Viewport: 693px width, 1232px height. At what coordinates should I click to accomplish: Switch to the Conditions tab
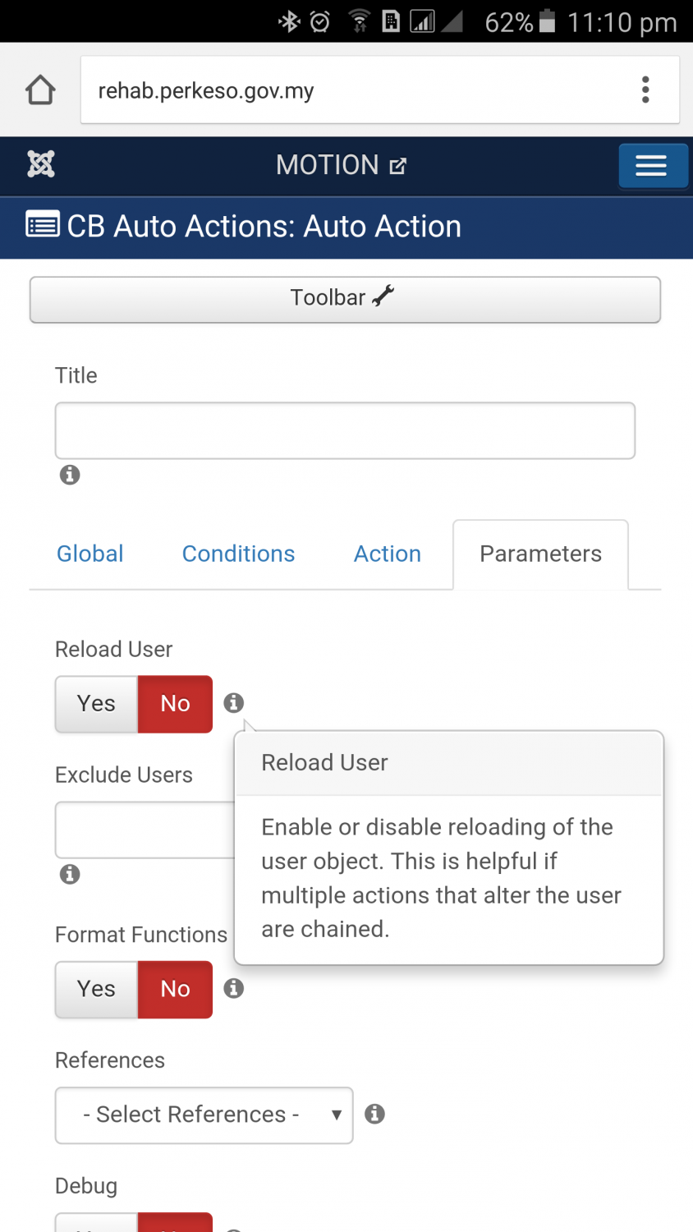click(238, 554)
